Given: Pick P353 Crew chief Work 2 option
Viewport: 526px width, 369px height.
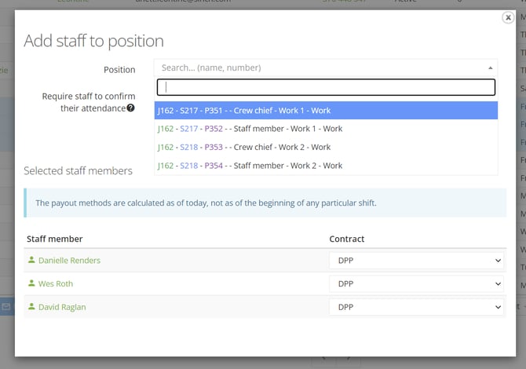Looking at the screenshot, I should [x=326, y=147].
